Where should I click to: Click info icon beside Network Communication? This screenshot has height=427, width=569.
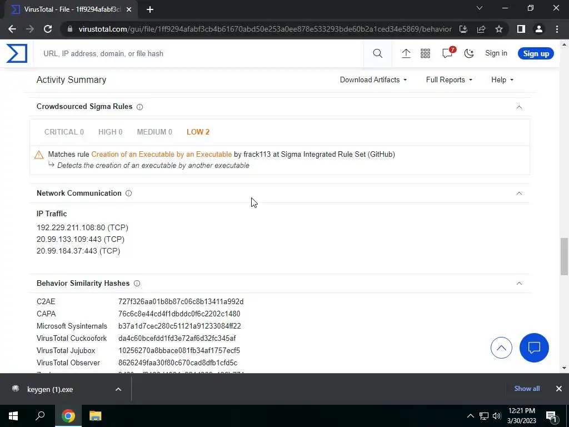(x=128, y=193)
